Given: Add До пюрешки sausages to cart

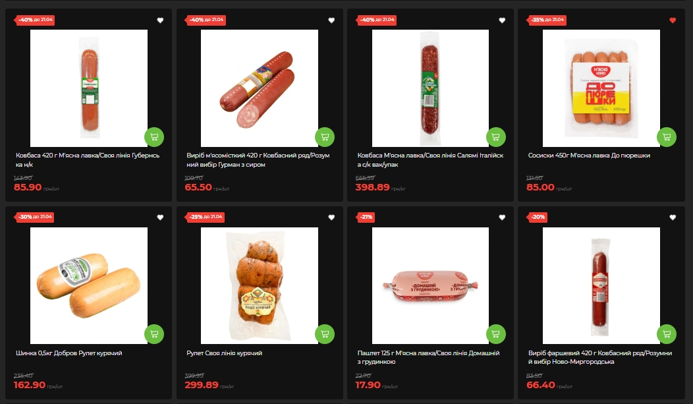Looking at the screenshot, I should coord(667,137).
